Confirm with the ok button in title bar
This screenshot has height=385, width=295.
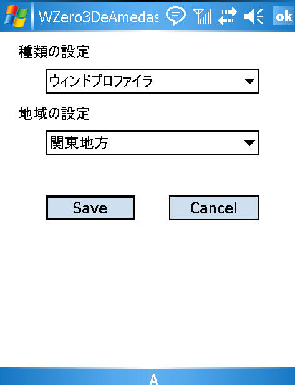(284, 16)
